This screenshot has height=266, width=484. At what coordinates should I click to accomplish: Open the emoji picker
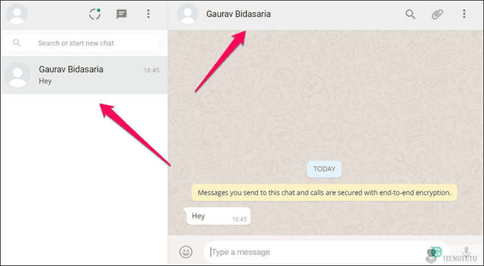point(186,252)
